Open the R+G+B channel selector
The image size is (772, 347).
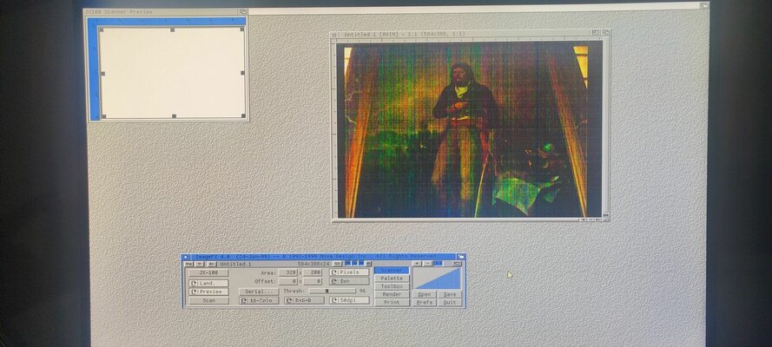pyautogui.click(x=304, y=301)
